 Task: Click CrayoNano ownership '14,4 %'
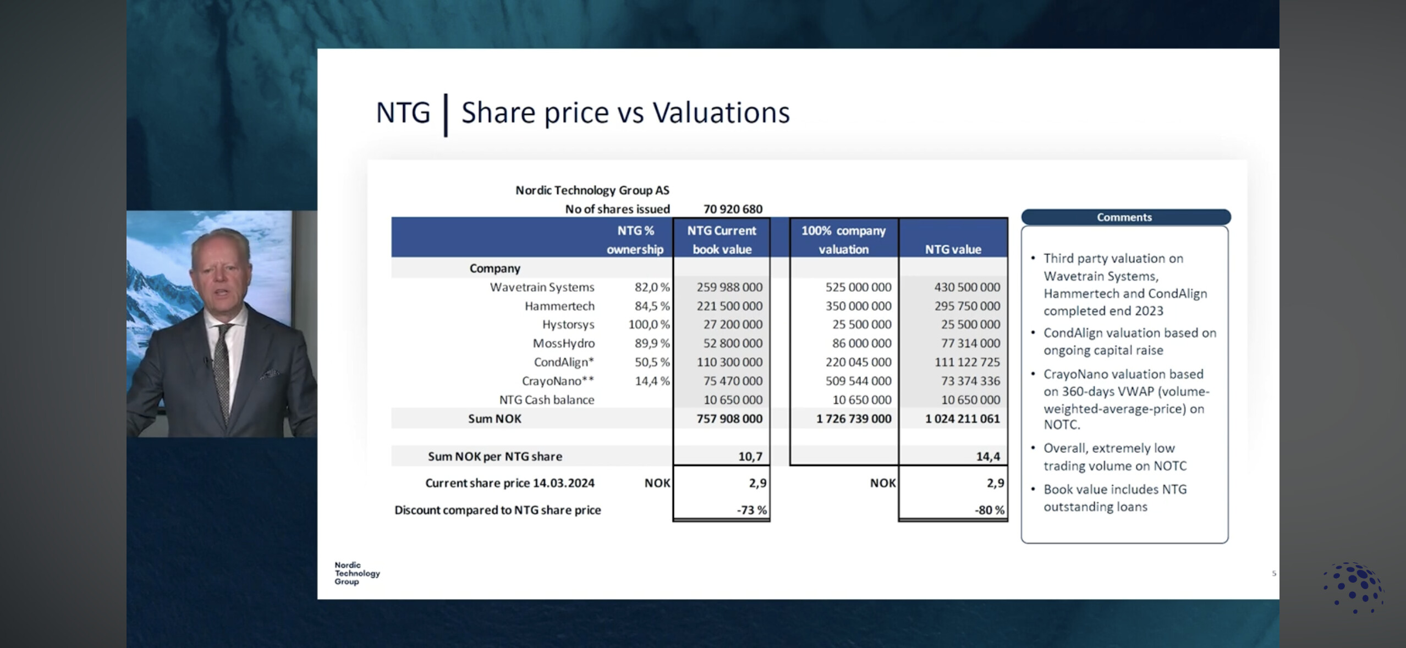click(x=652, y=381)
